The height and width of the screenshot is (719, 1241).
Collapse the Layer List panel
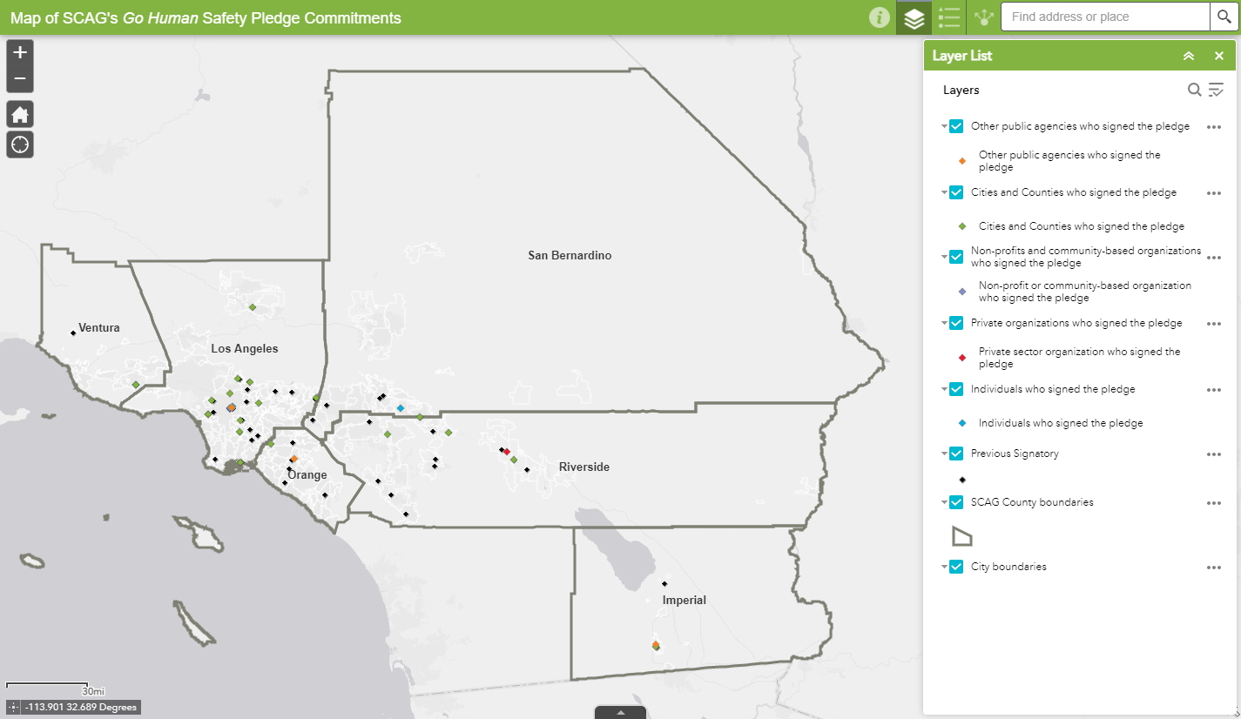tap(1188, 56)
